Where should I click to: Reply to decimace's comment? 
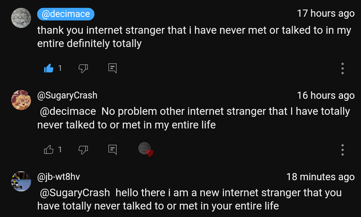coord(112,68)
